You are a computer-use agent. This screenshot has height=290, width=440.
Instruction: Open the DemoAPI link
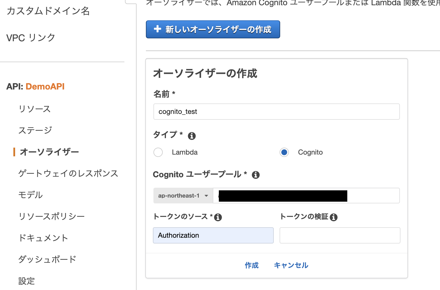point(45,86)
